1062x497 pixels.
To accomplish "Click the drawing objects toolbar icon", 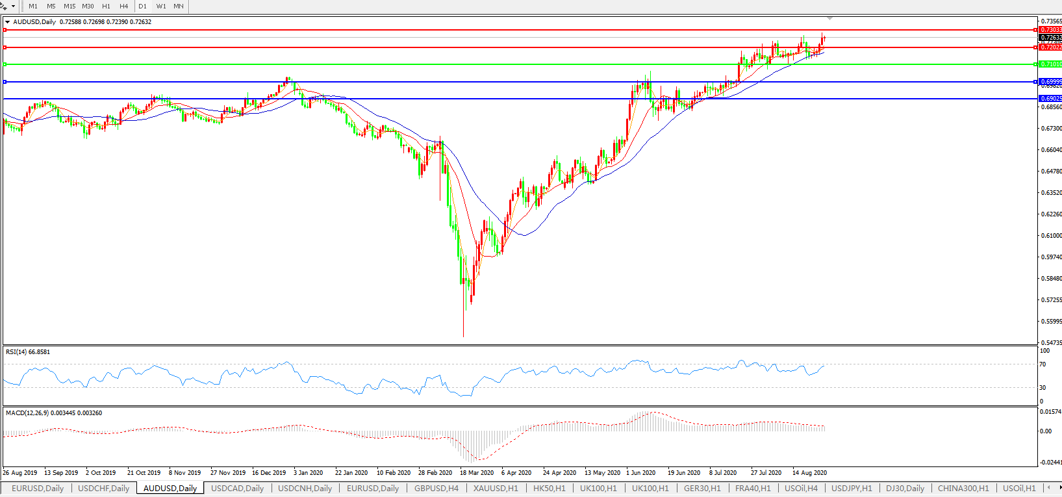I will tap(4, 6).
